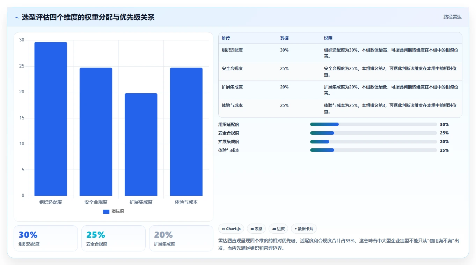Click the 数据卡片 tag chip
The image size is (476, 265).
pyautogui.click(x=304, y=229)
